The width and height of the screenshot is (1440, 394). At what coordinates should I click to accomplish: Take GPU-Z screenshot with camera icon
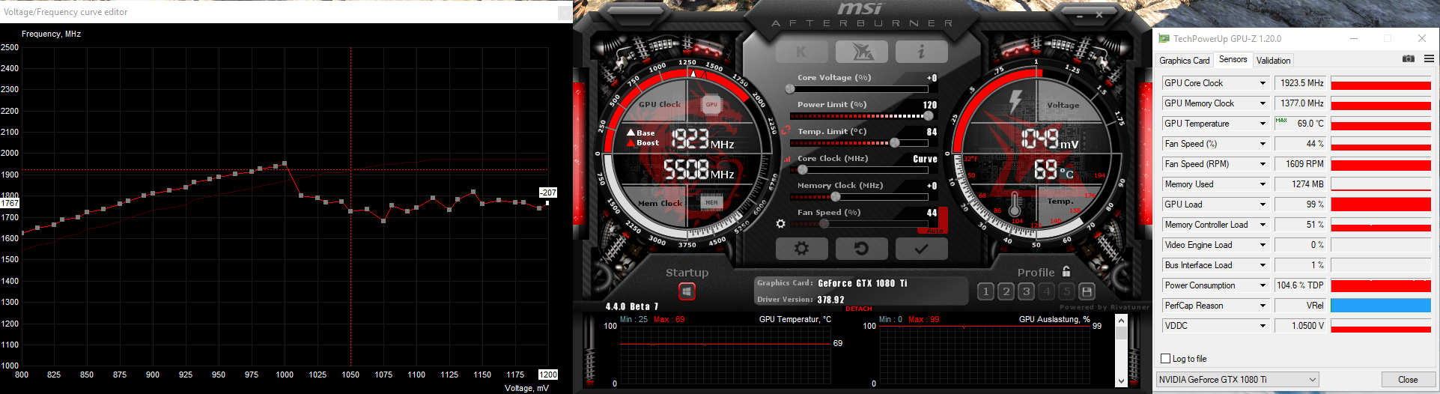point(1408,58)
